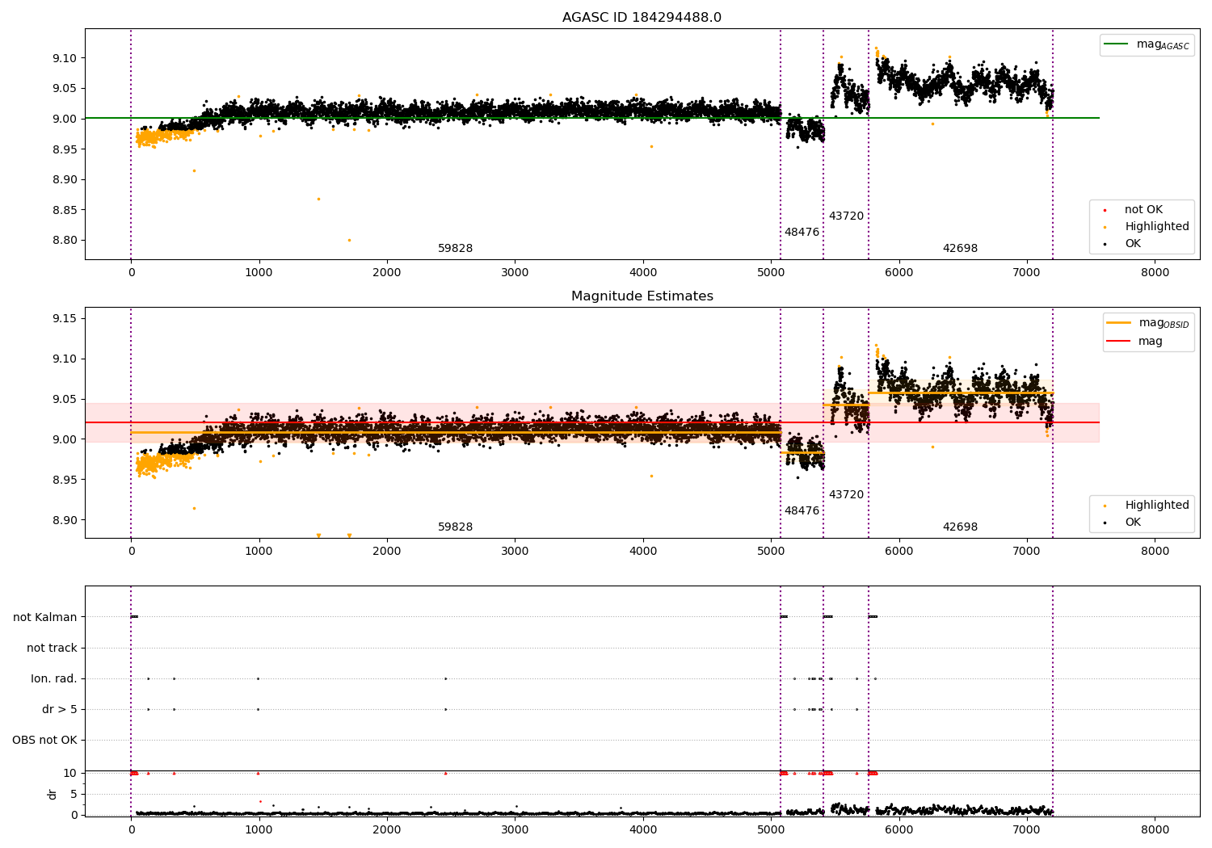The image size is (1212, 848).
Task: Click obsid label 48476 in Magnitude Estimates plot
Action: (x=802, y=511)
